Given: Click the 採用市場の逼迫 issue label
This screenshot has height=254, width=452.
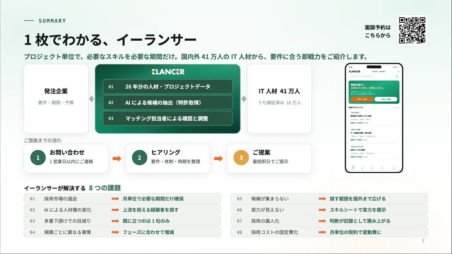Looking at the screenshot, I should click(61, 199).
